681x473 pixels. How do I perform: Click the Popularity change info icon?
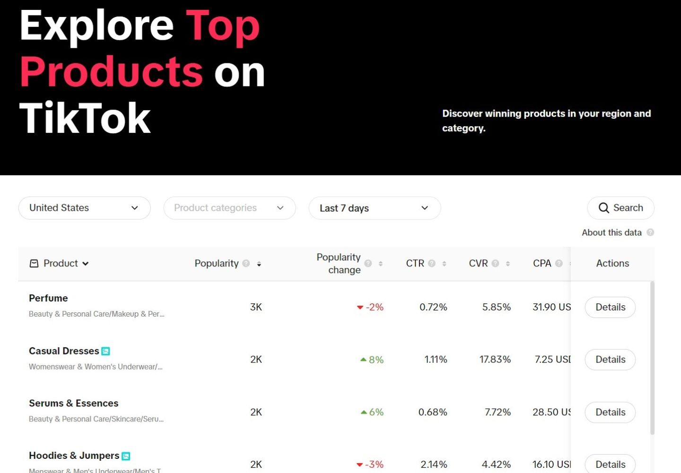368,264
